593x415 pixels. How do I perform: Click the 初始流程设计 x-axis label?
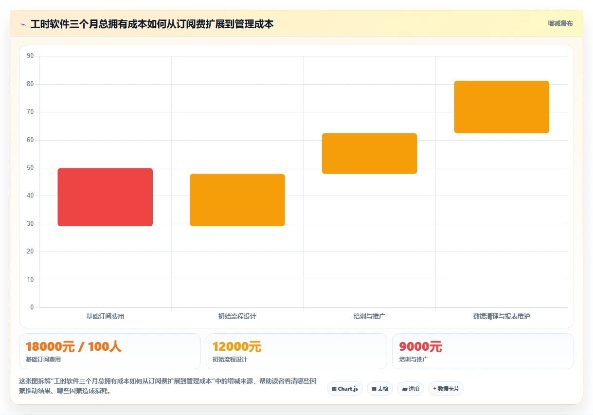point(237,316)
